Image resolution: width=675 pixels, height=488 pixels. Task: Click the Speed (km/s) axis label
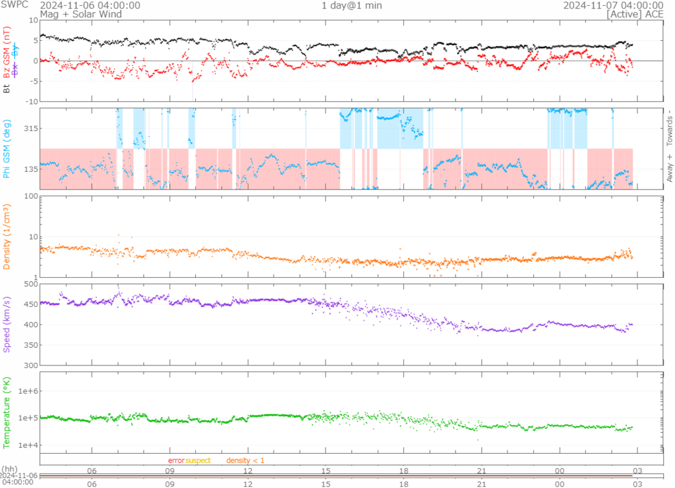tap(7, 324)
